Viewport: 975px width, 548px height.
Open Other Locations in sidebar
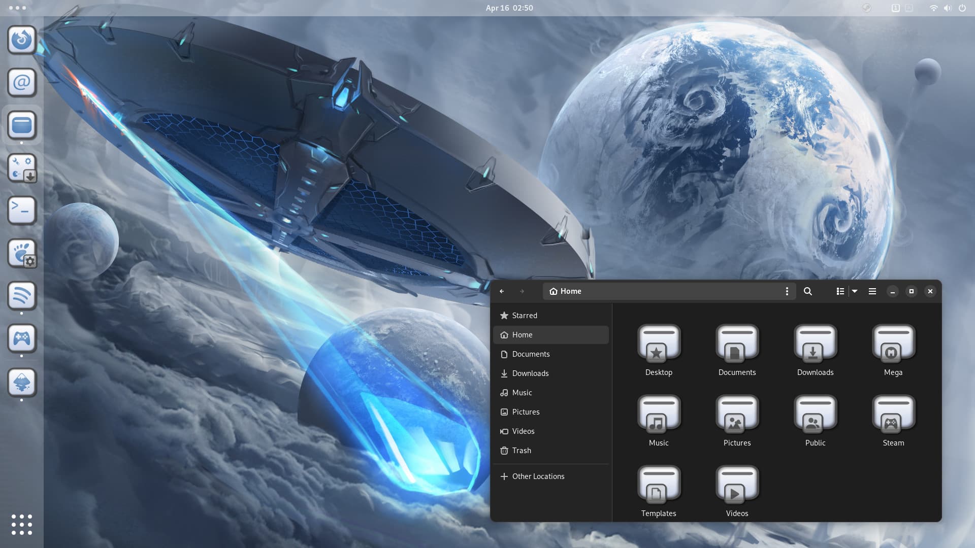550,476
